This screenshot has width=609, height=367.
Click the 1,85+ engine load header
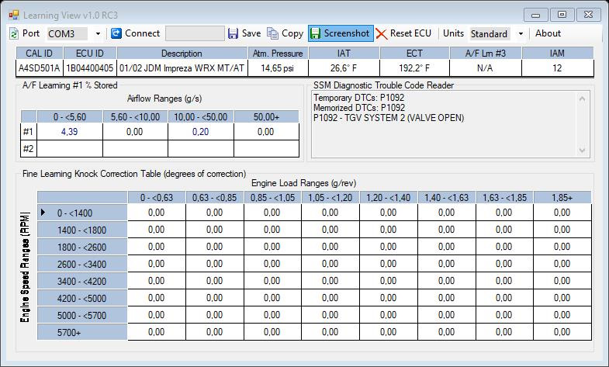562,197
